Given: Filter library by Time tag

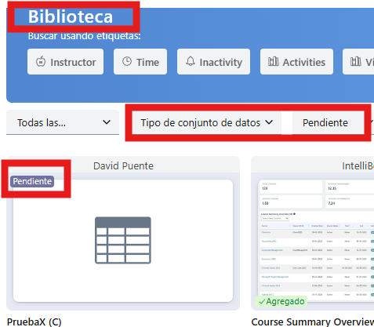Looking at the screenshot, I should click(140, 62).
